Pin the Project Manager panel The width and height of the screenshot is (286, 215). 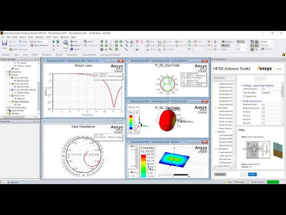point(35,59)
